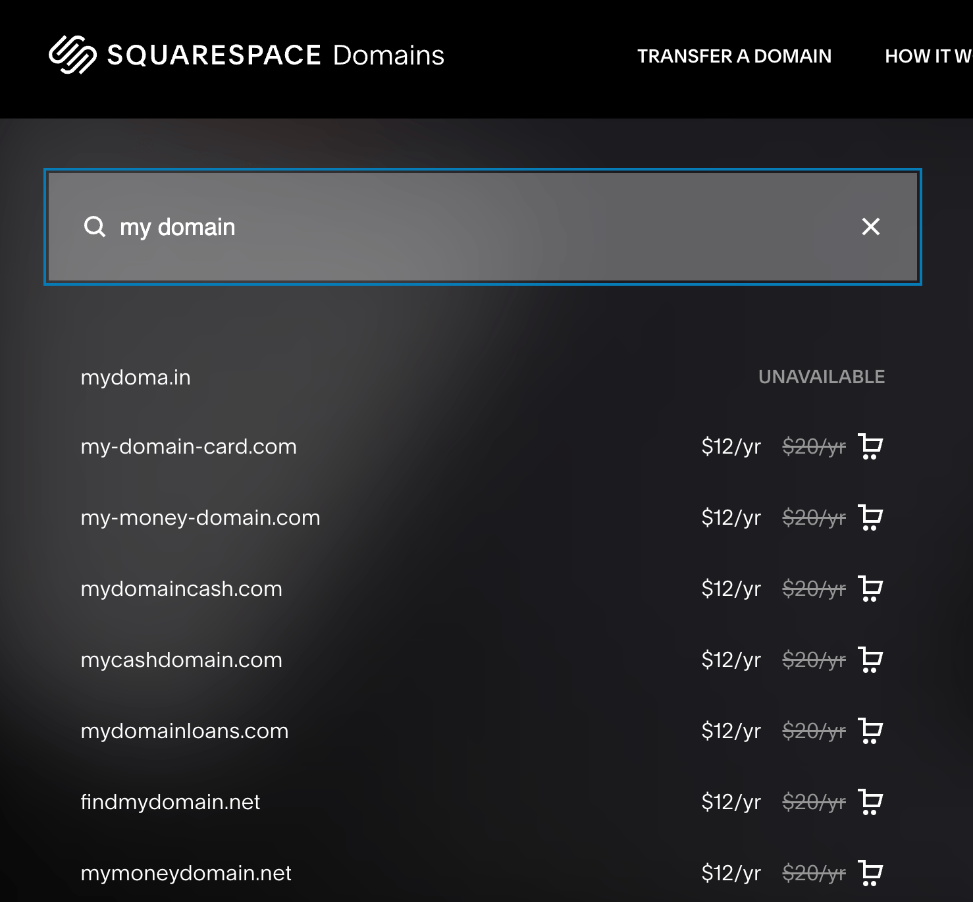Click inside the domain search input field
973x902 pixels.
[x=461, y=226]
